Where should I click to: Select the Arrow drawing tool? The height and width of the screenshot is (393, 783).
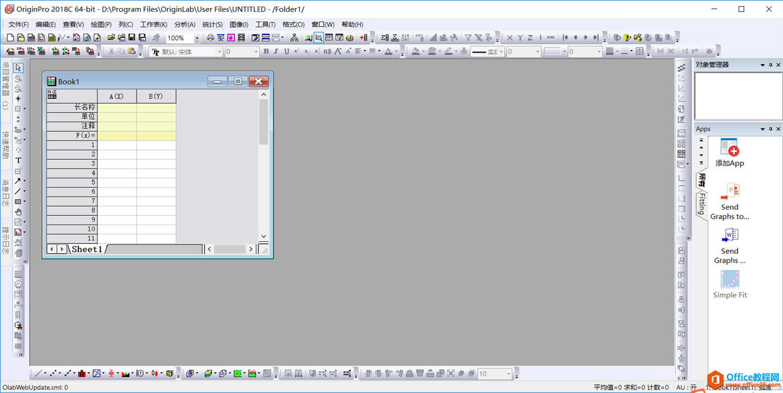[x=18, y=180]
